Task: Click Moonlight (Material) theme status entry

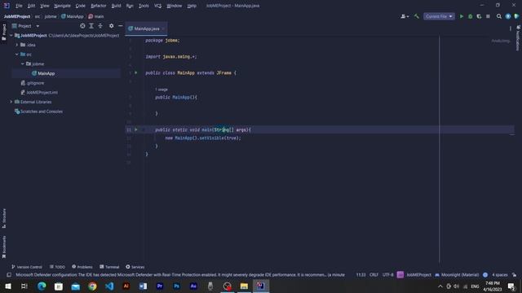Action: [457, 275]
